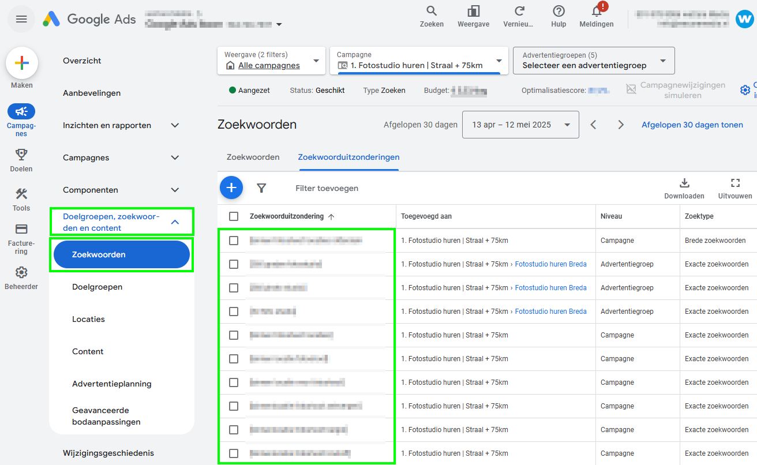Open the Advertentiegroepen selector dropdown
757x465 pixels.
point(594,61)
